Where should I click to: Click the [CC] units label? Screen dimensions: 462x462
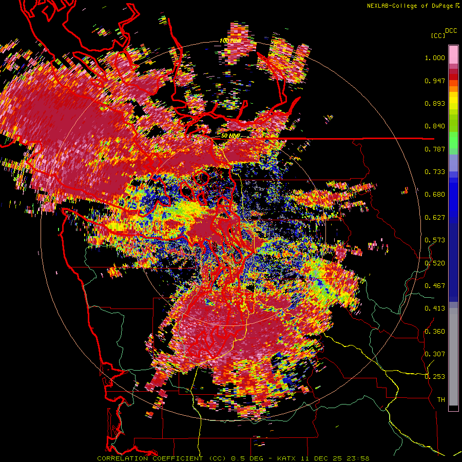point(438,35)
